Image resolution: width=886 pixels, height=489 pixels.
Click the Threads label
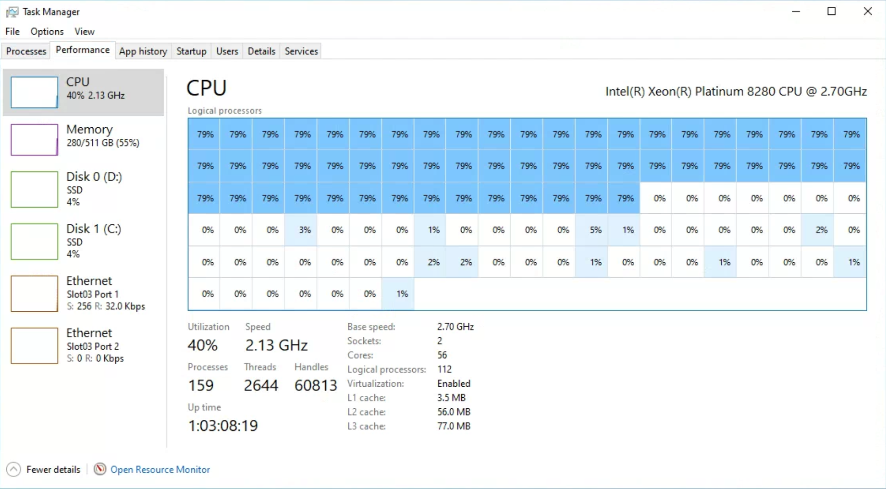coord(260,367)
